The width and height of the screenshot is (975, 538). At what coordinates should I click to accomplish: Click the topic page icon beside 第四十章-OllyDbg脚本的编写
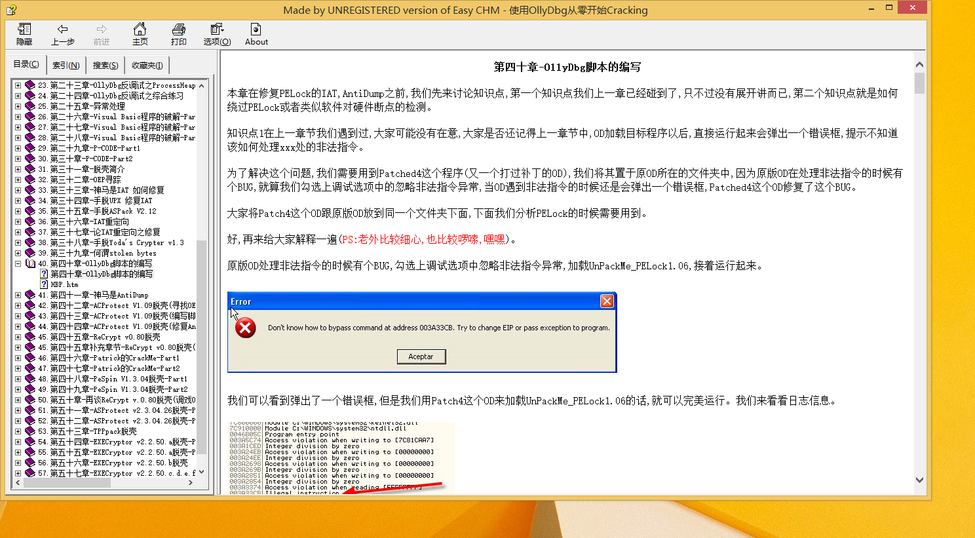click(x=44, y=274)
